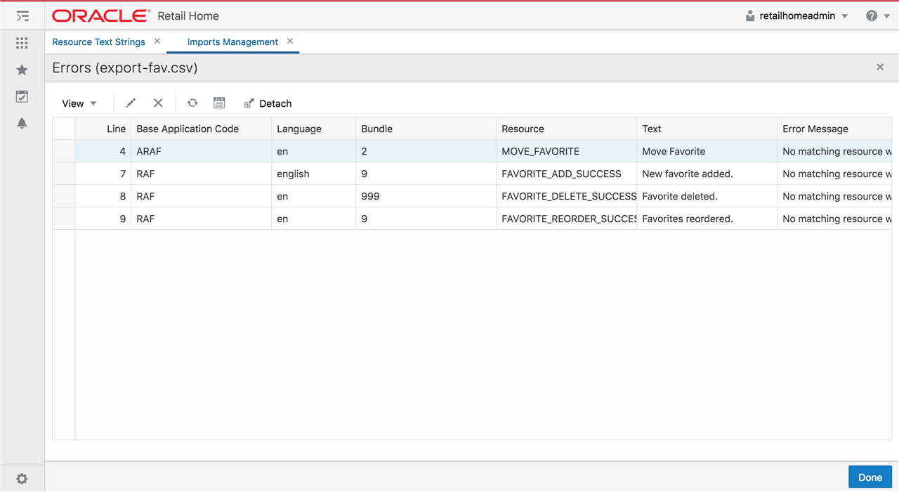The width and height of the screenshot is (899, 492).
Task: Detach the errors table
Action: coord(268,103)
